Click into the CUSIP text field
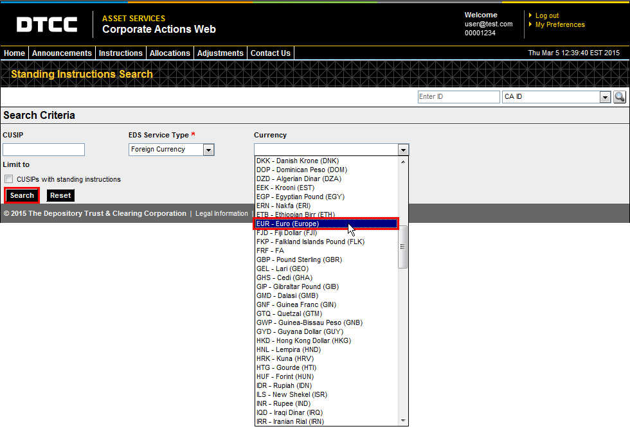 click(44, 150)
